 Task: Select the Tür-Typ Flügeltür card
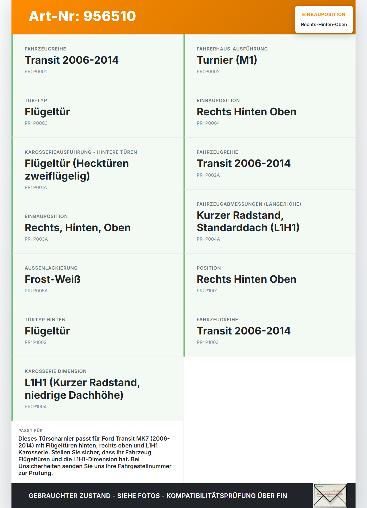(x=97, y=112)
